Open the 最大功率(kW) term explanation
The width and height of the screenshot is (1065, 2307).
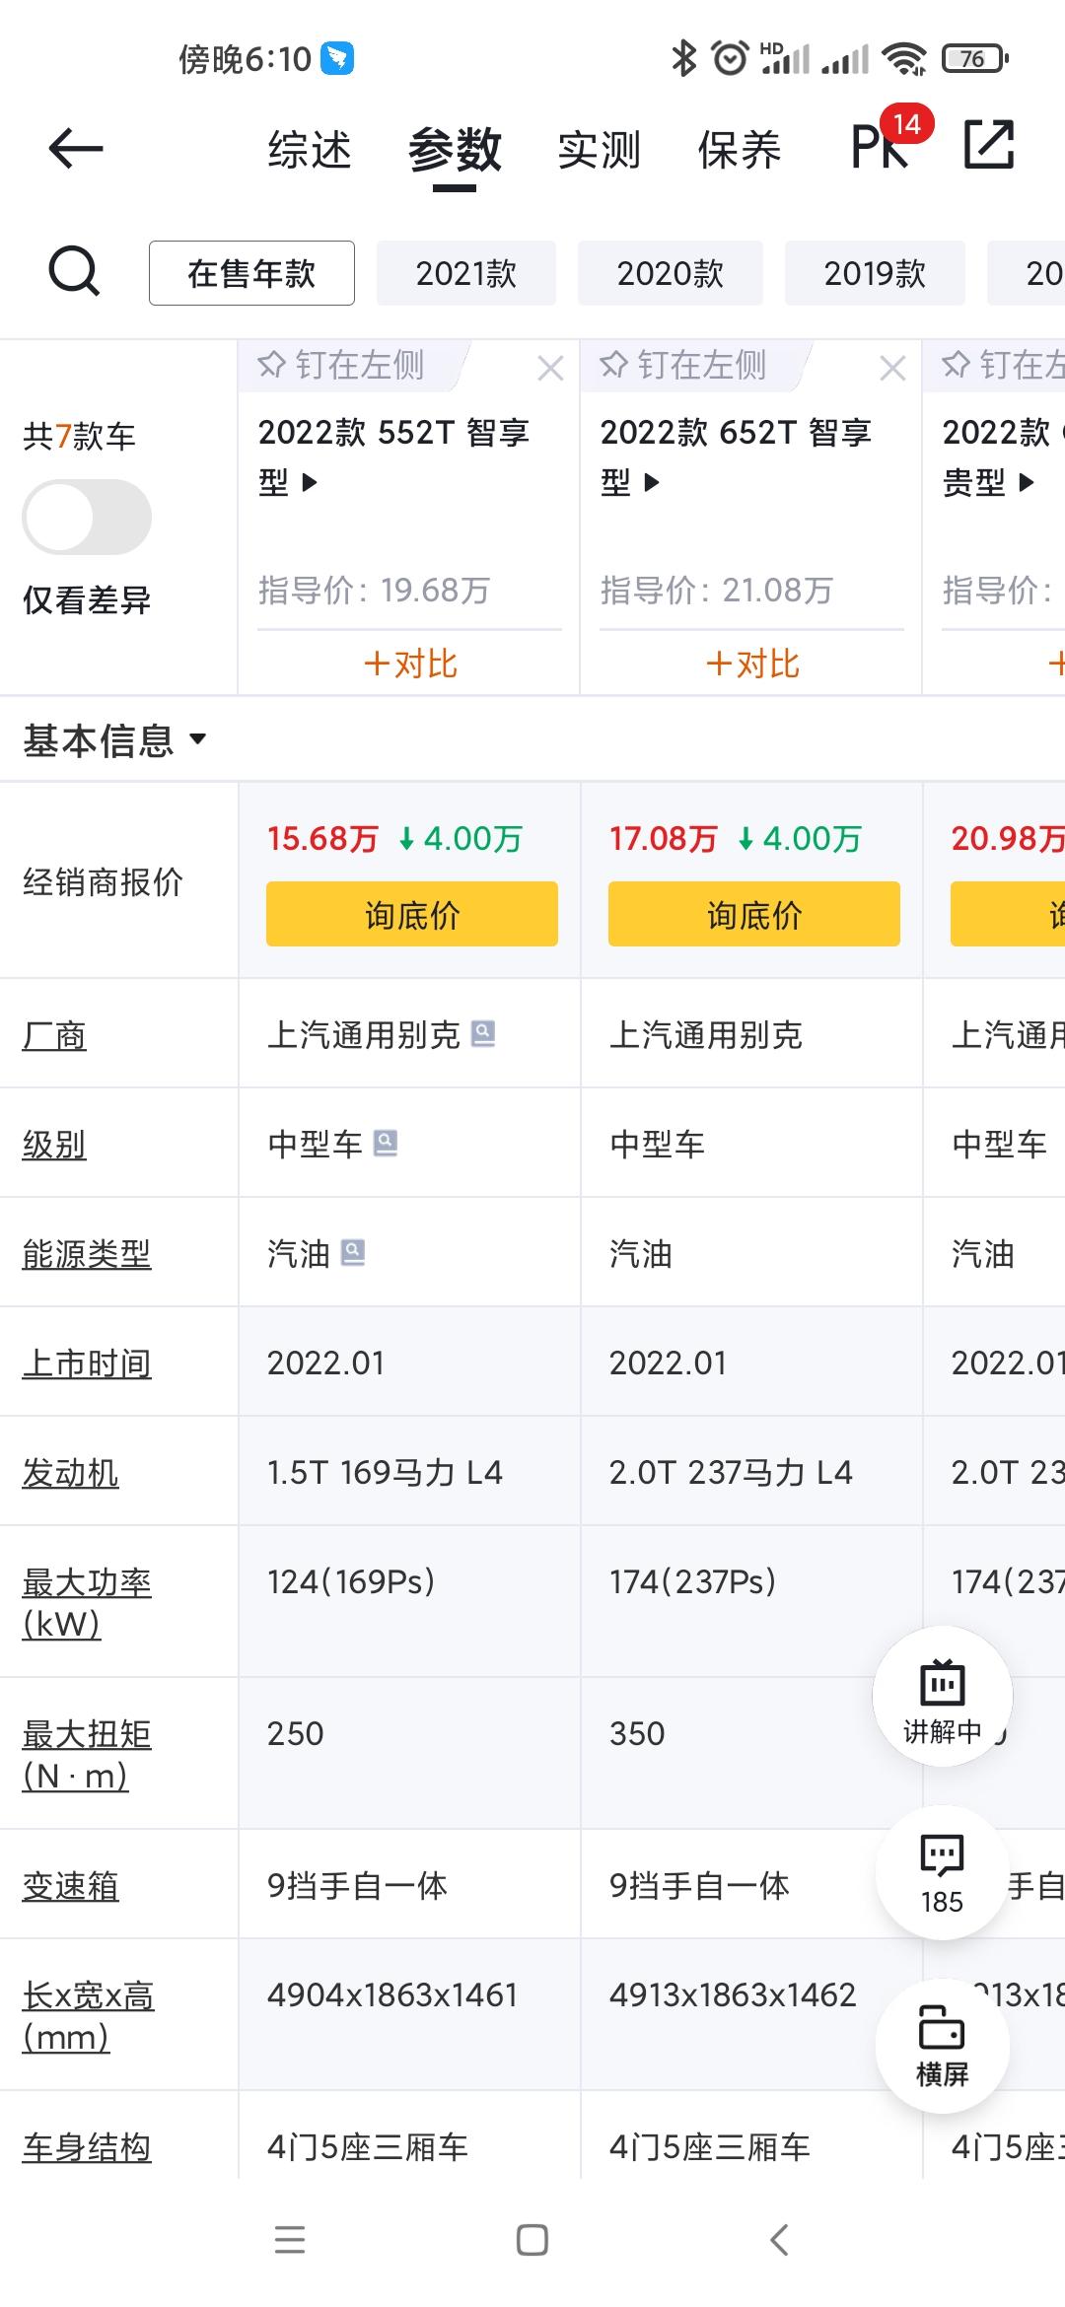pos(87,1602)
